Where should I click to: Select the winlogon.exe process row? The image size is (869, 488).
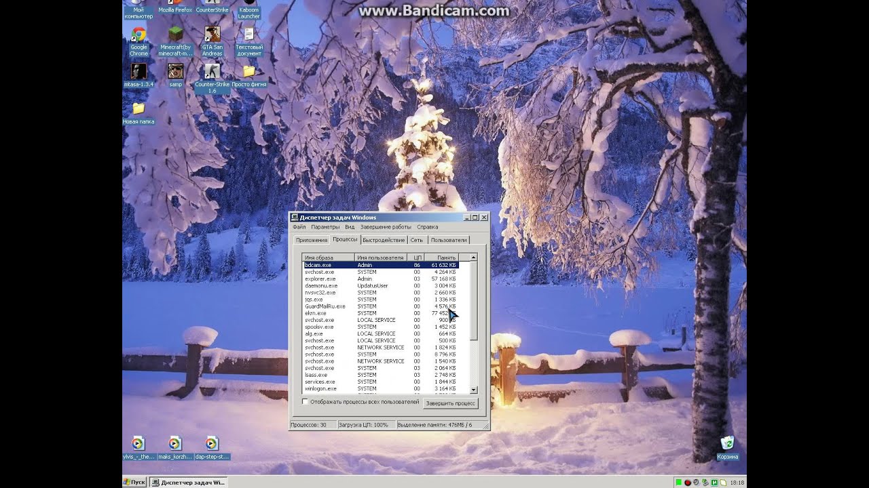tap(381, 388)
